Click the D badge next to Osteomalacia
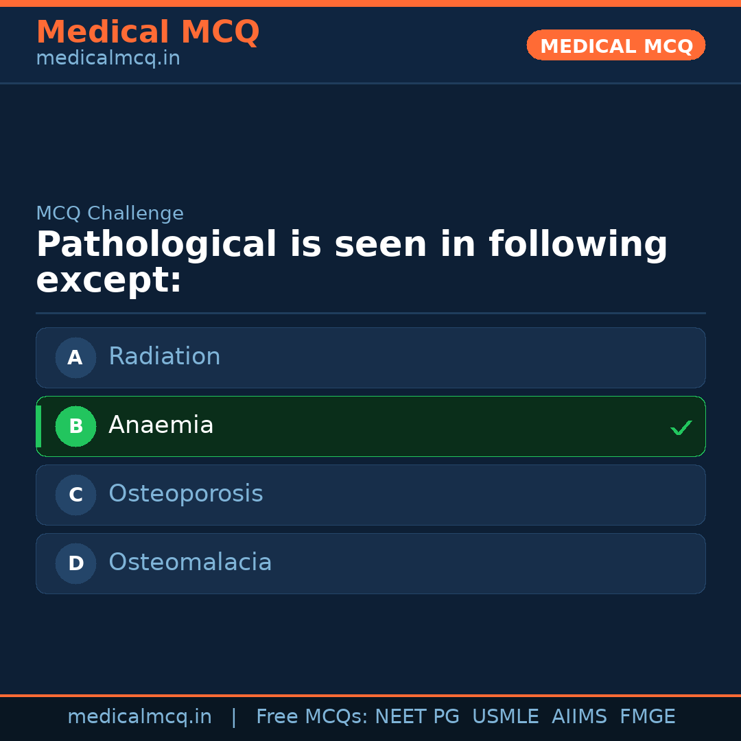741x741 pixels. 75,563
